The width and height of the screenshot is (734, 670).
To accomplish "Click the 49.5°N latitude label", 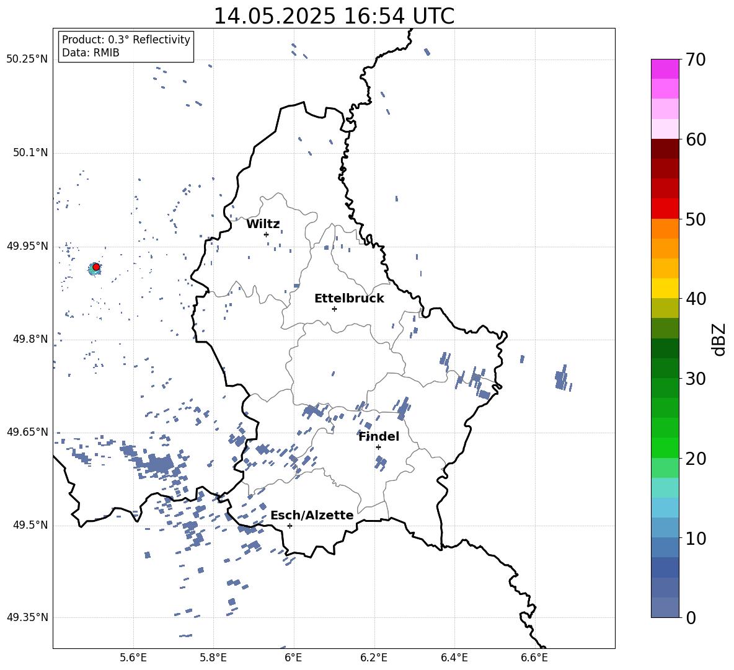I will point(30,524).
